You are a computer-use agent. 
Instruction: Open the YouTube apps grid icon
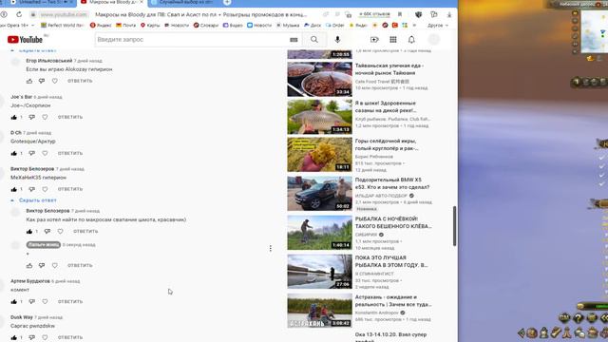pyautogui.click(x=392, y=40)
